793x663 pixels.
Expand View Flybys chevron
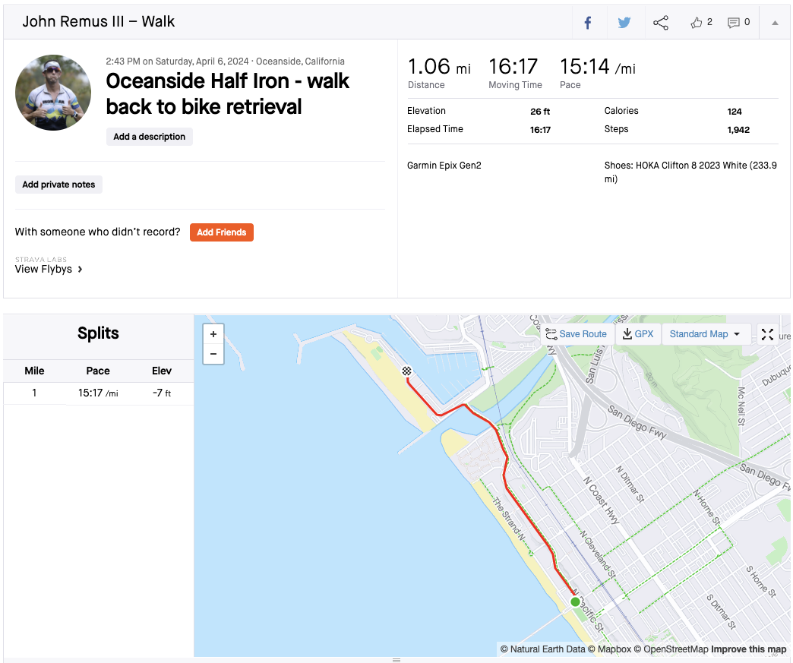coord(80,270)
